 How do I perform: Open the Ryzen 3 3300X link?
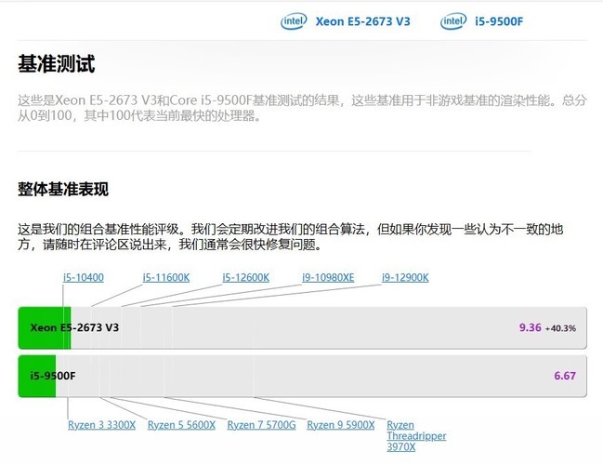pyautogui.click(x=102, y=425)
